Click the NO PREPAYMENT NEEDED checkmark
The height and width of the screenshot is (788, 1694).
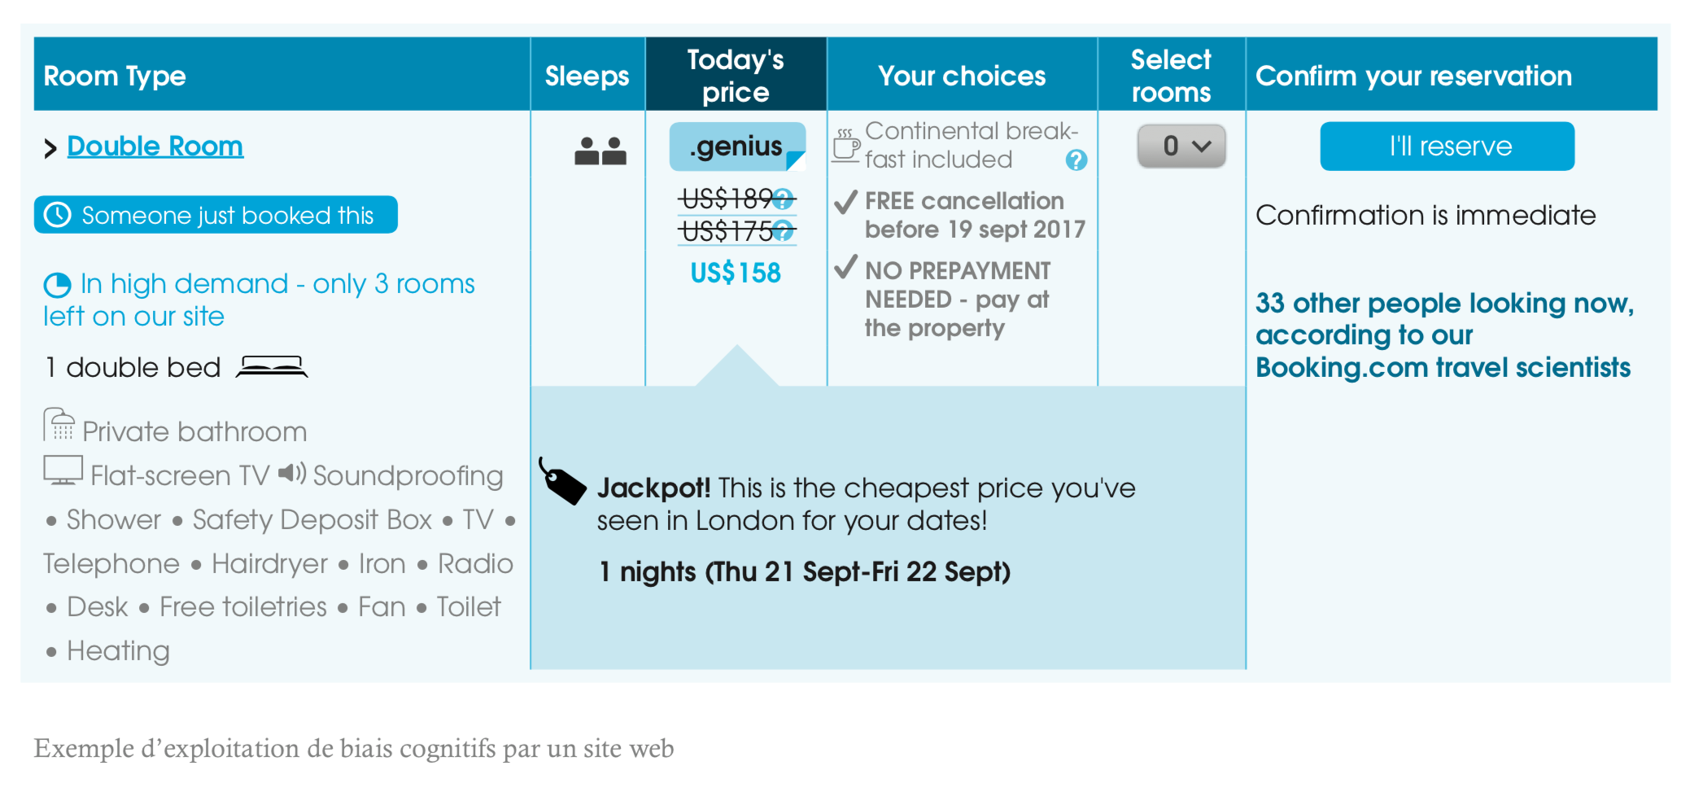(846, 267)
